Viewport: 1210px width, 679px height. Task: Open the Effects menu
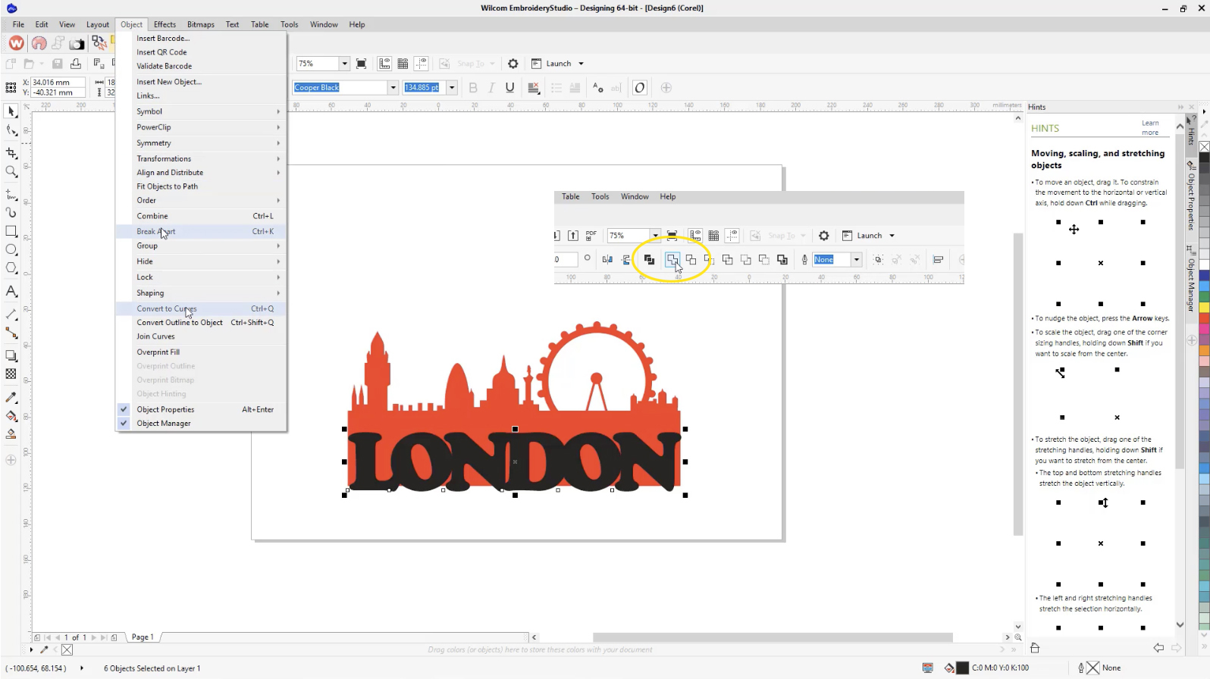pyautogui.click(x=165, y=24)
